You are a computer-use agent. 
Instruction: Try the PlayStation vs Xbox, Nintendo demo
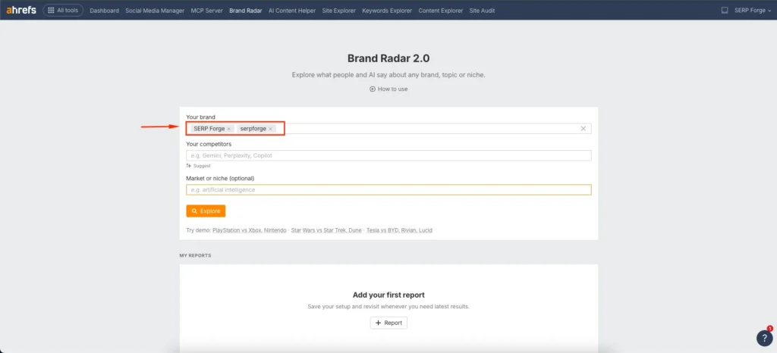click(249, 230)
